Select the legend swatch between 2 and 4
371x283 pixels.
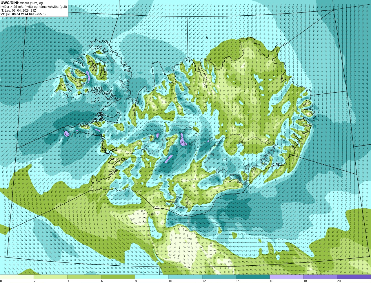click(51, 277)
